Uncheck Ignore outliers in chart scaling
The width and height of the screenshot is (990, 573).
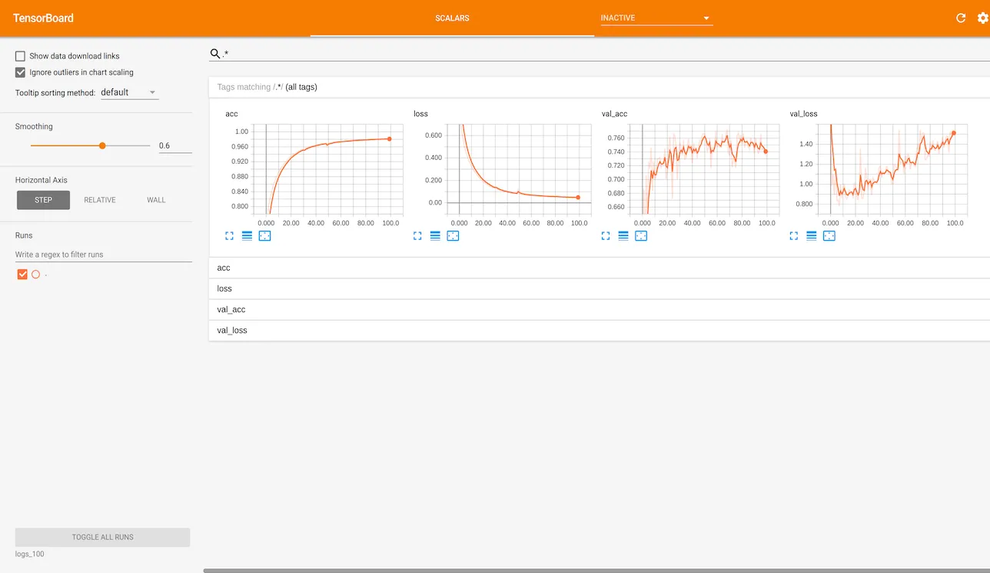(x=21, y=72)
